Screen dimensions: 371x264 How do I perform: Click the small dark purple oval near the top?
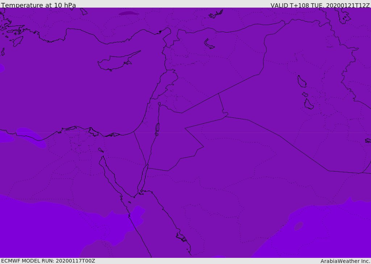point(129,13)
